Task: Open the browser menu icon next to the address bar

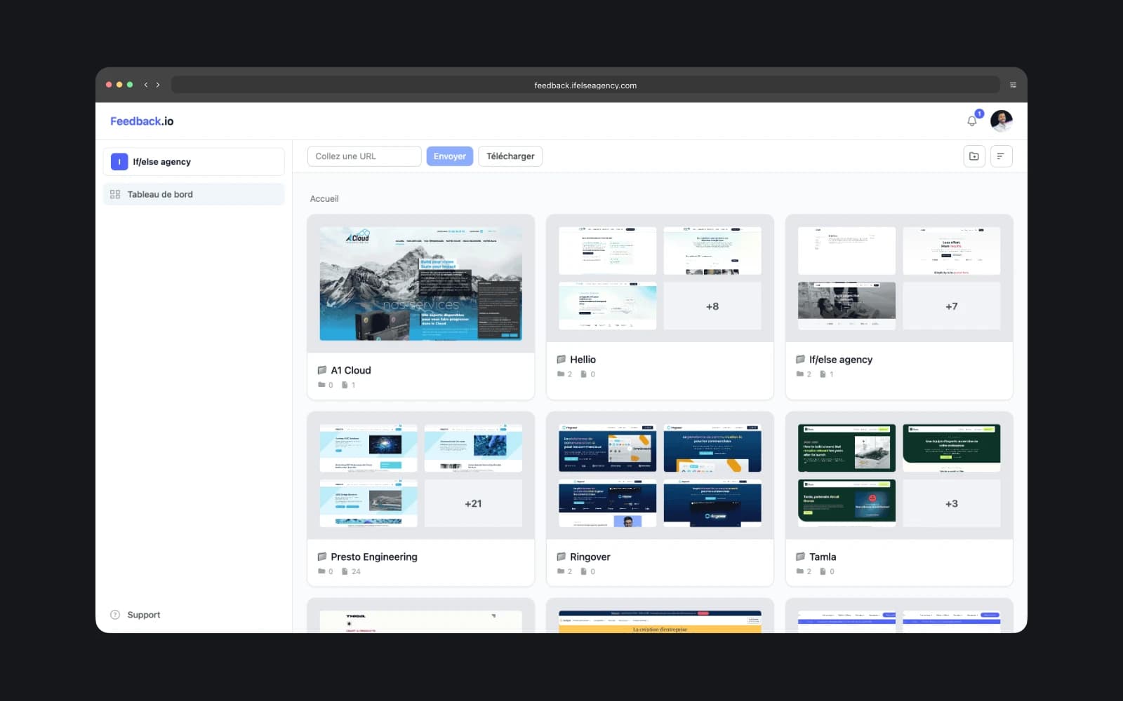Action: click(x=1013, y=85)
